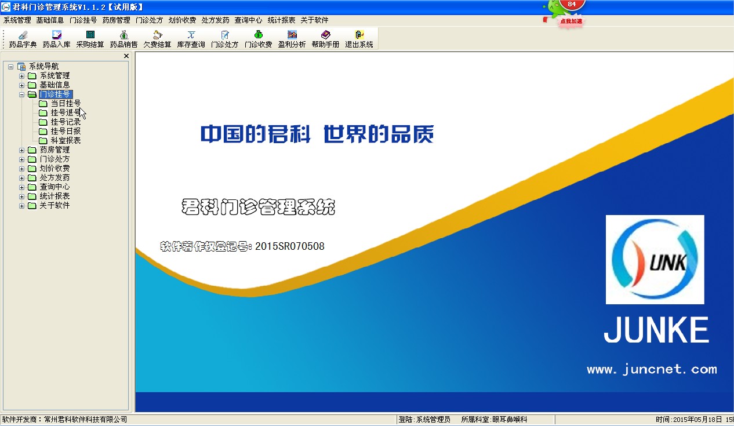Viewport: 734px width, 426px height.
Task: Expand the 统计报表 tree node
Action: [x=22, y=196]
